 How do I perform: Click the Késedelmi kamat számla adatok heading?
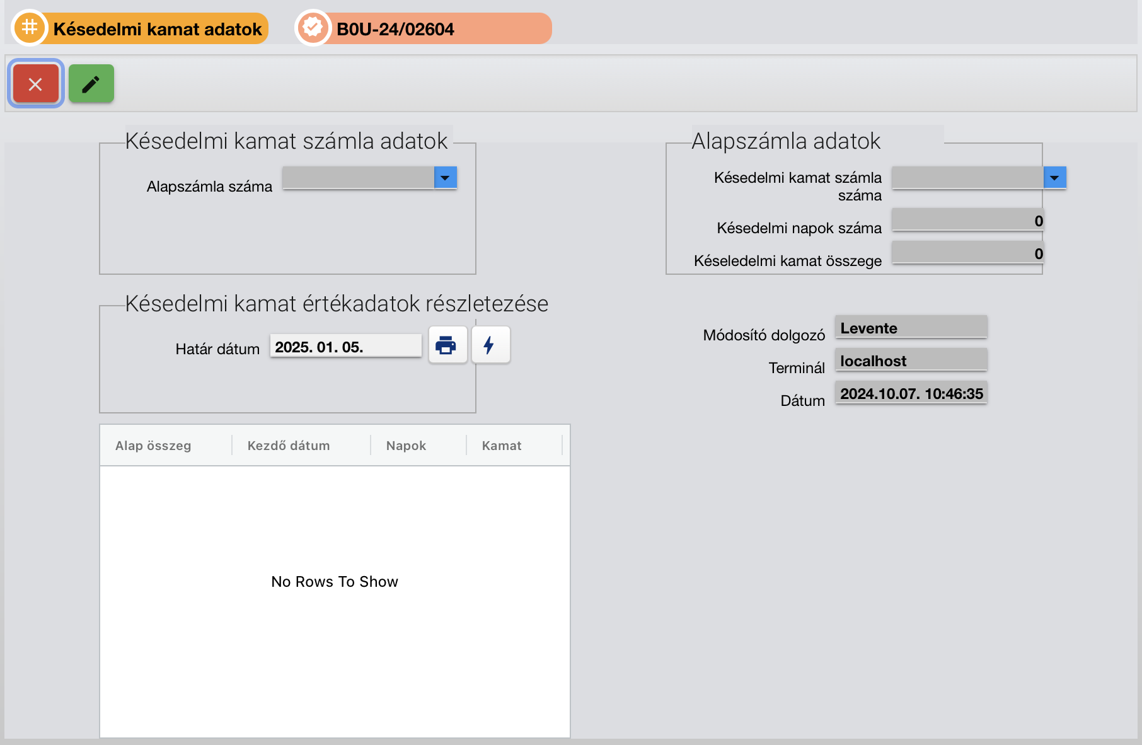(286, 141)
